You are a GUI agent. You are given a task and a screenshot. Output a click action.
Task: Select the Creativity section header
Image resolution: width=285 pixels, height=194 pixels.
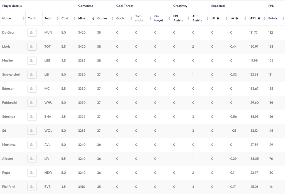click(x=181, y=6)
